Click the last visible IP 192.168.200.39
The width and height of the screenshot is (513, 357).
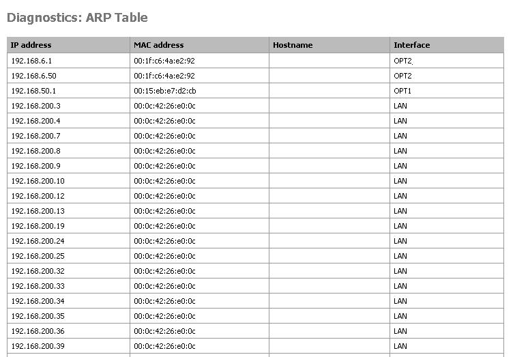click(38, 346)
